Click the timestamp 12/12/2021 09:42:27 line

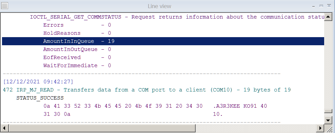point(38,82)
